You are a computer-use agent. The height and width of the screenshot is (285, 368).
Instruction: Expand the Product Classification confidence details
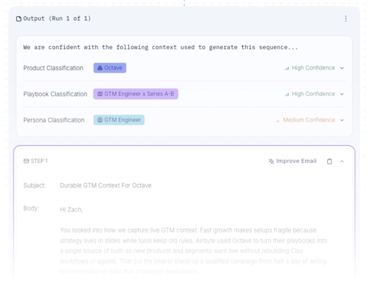(342, 68)
